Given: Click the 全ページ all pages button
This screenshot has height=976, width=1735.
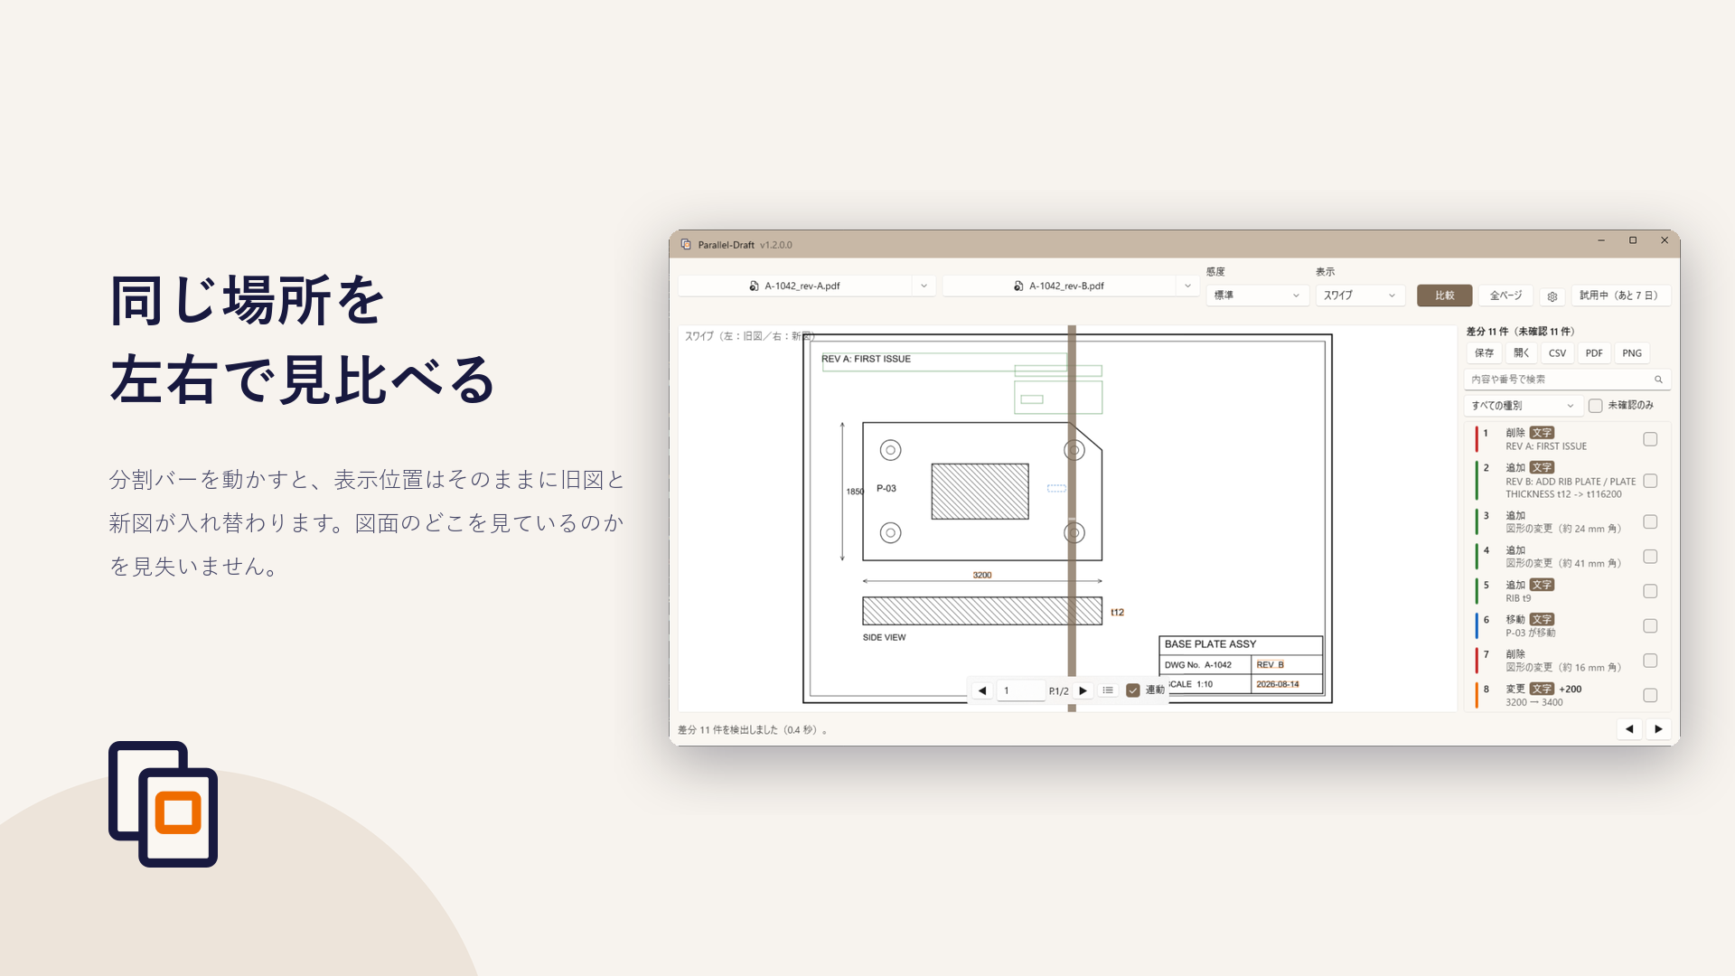Looking at the screenshot, I should coord(1505,296).
